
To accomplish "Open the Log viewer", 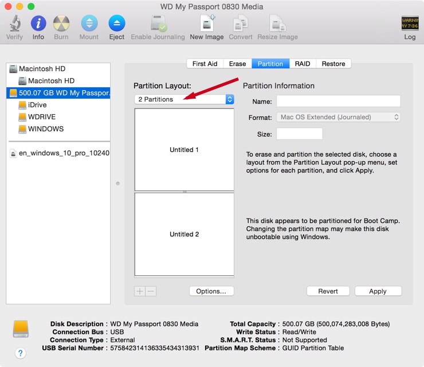I will click(410, 24).
